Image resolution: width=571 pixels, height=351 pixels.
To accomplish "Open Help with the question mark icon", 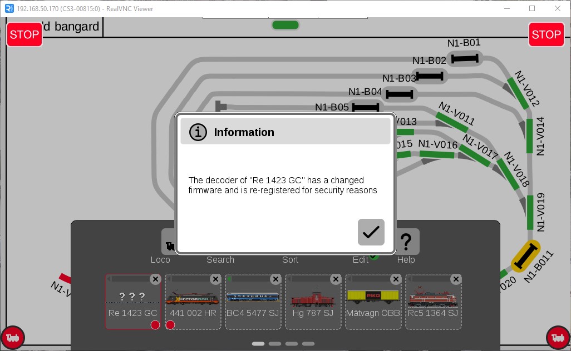I will pyautogui.click(x=406, y=241).
